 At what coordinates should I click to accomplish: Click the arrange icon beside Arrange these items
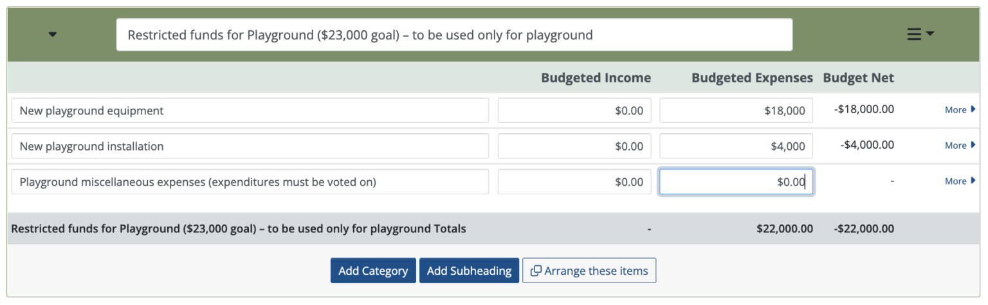[x=535, y=271]
